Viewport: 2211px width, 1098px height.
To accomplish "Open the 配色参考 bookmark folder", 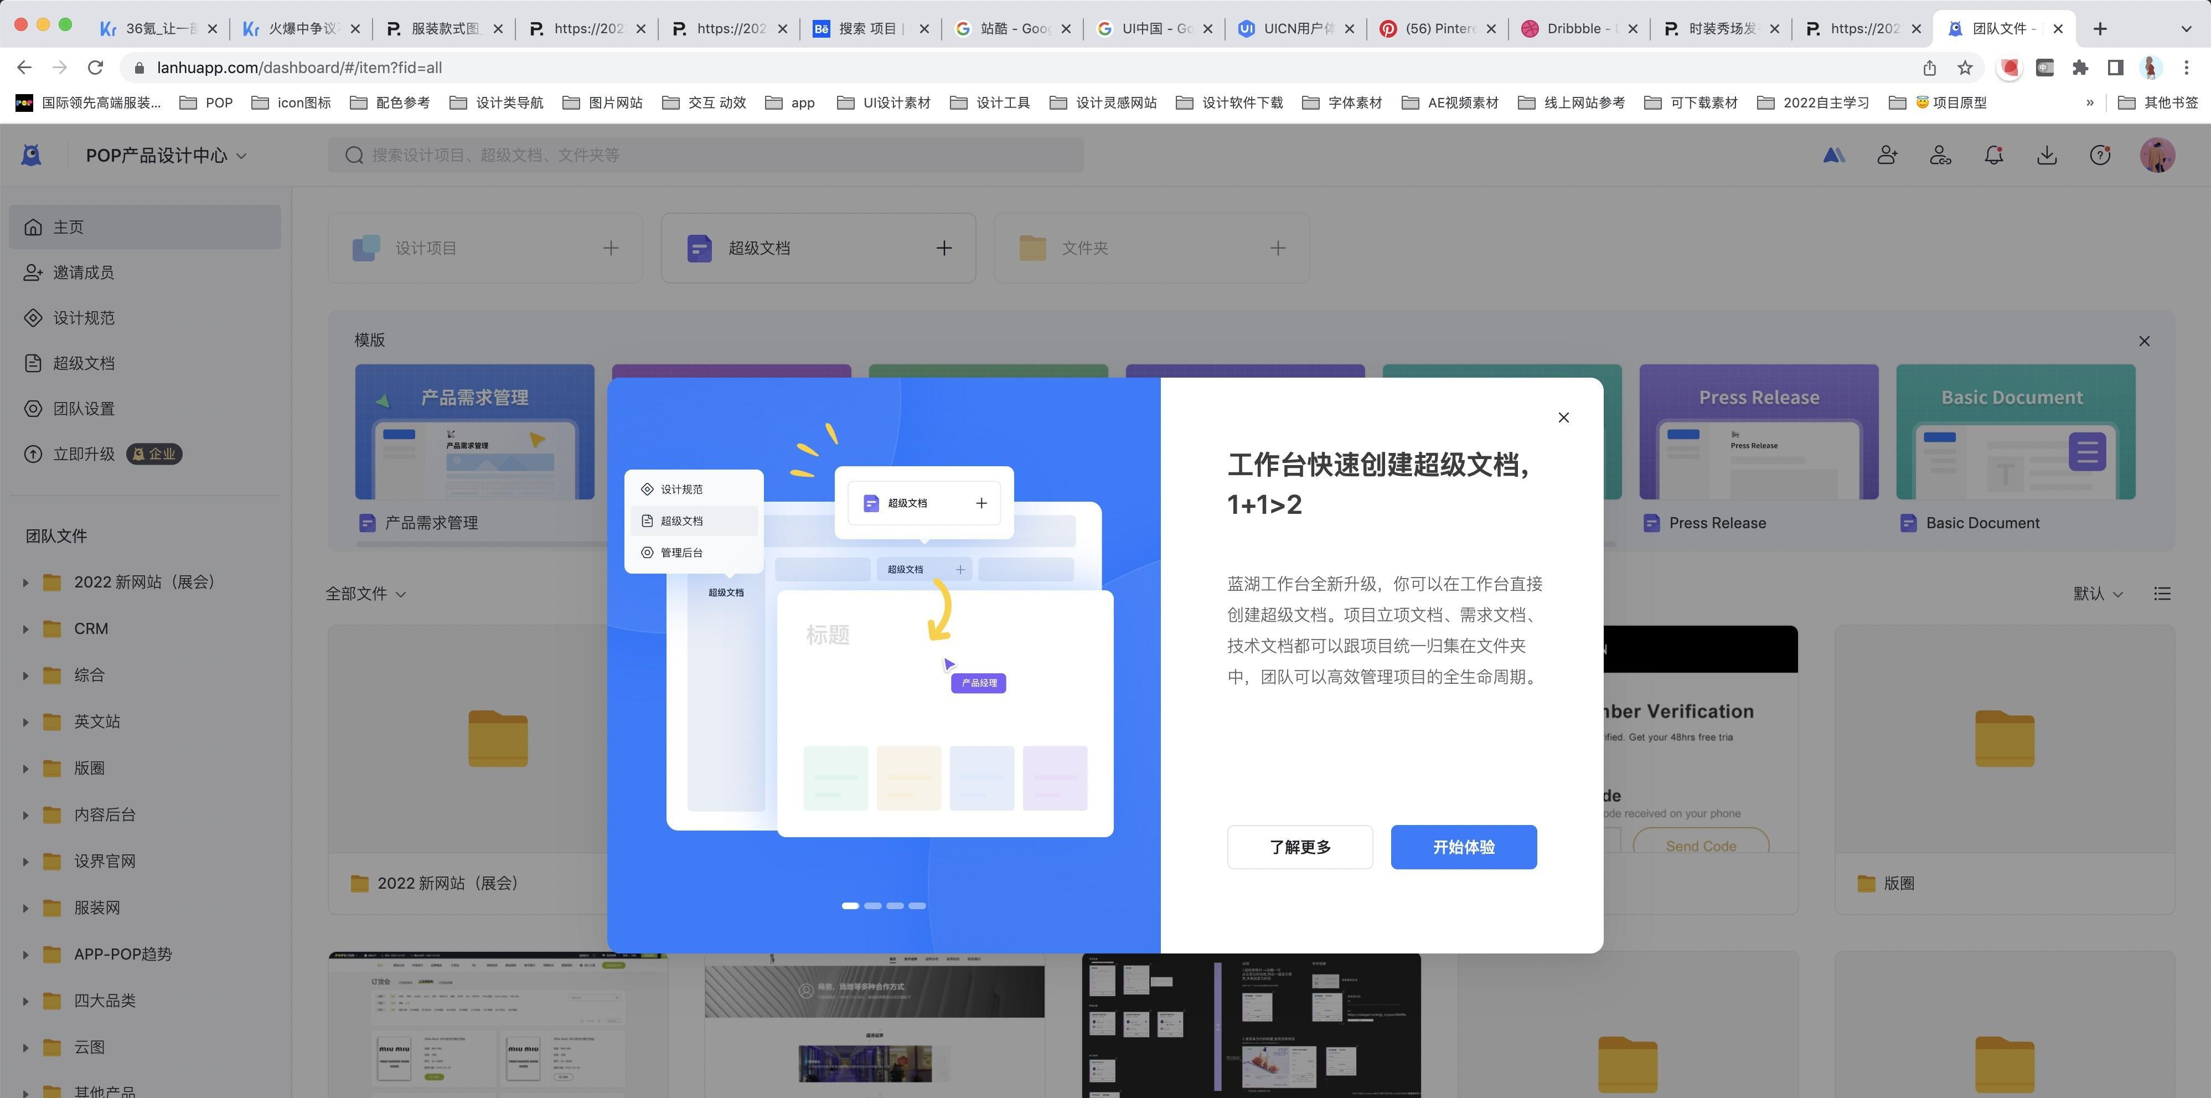I will tap(390, 103).
